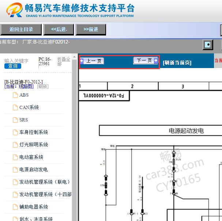Refresh page via 刷新当前页 link
The height and width of the screenshot is (221, 222).
pyautogui.click(x=177, y=63)
